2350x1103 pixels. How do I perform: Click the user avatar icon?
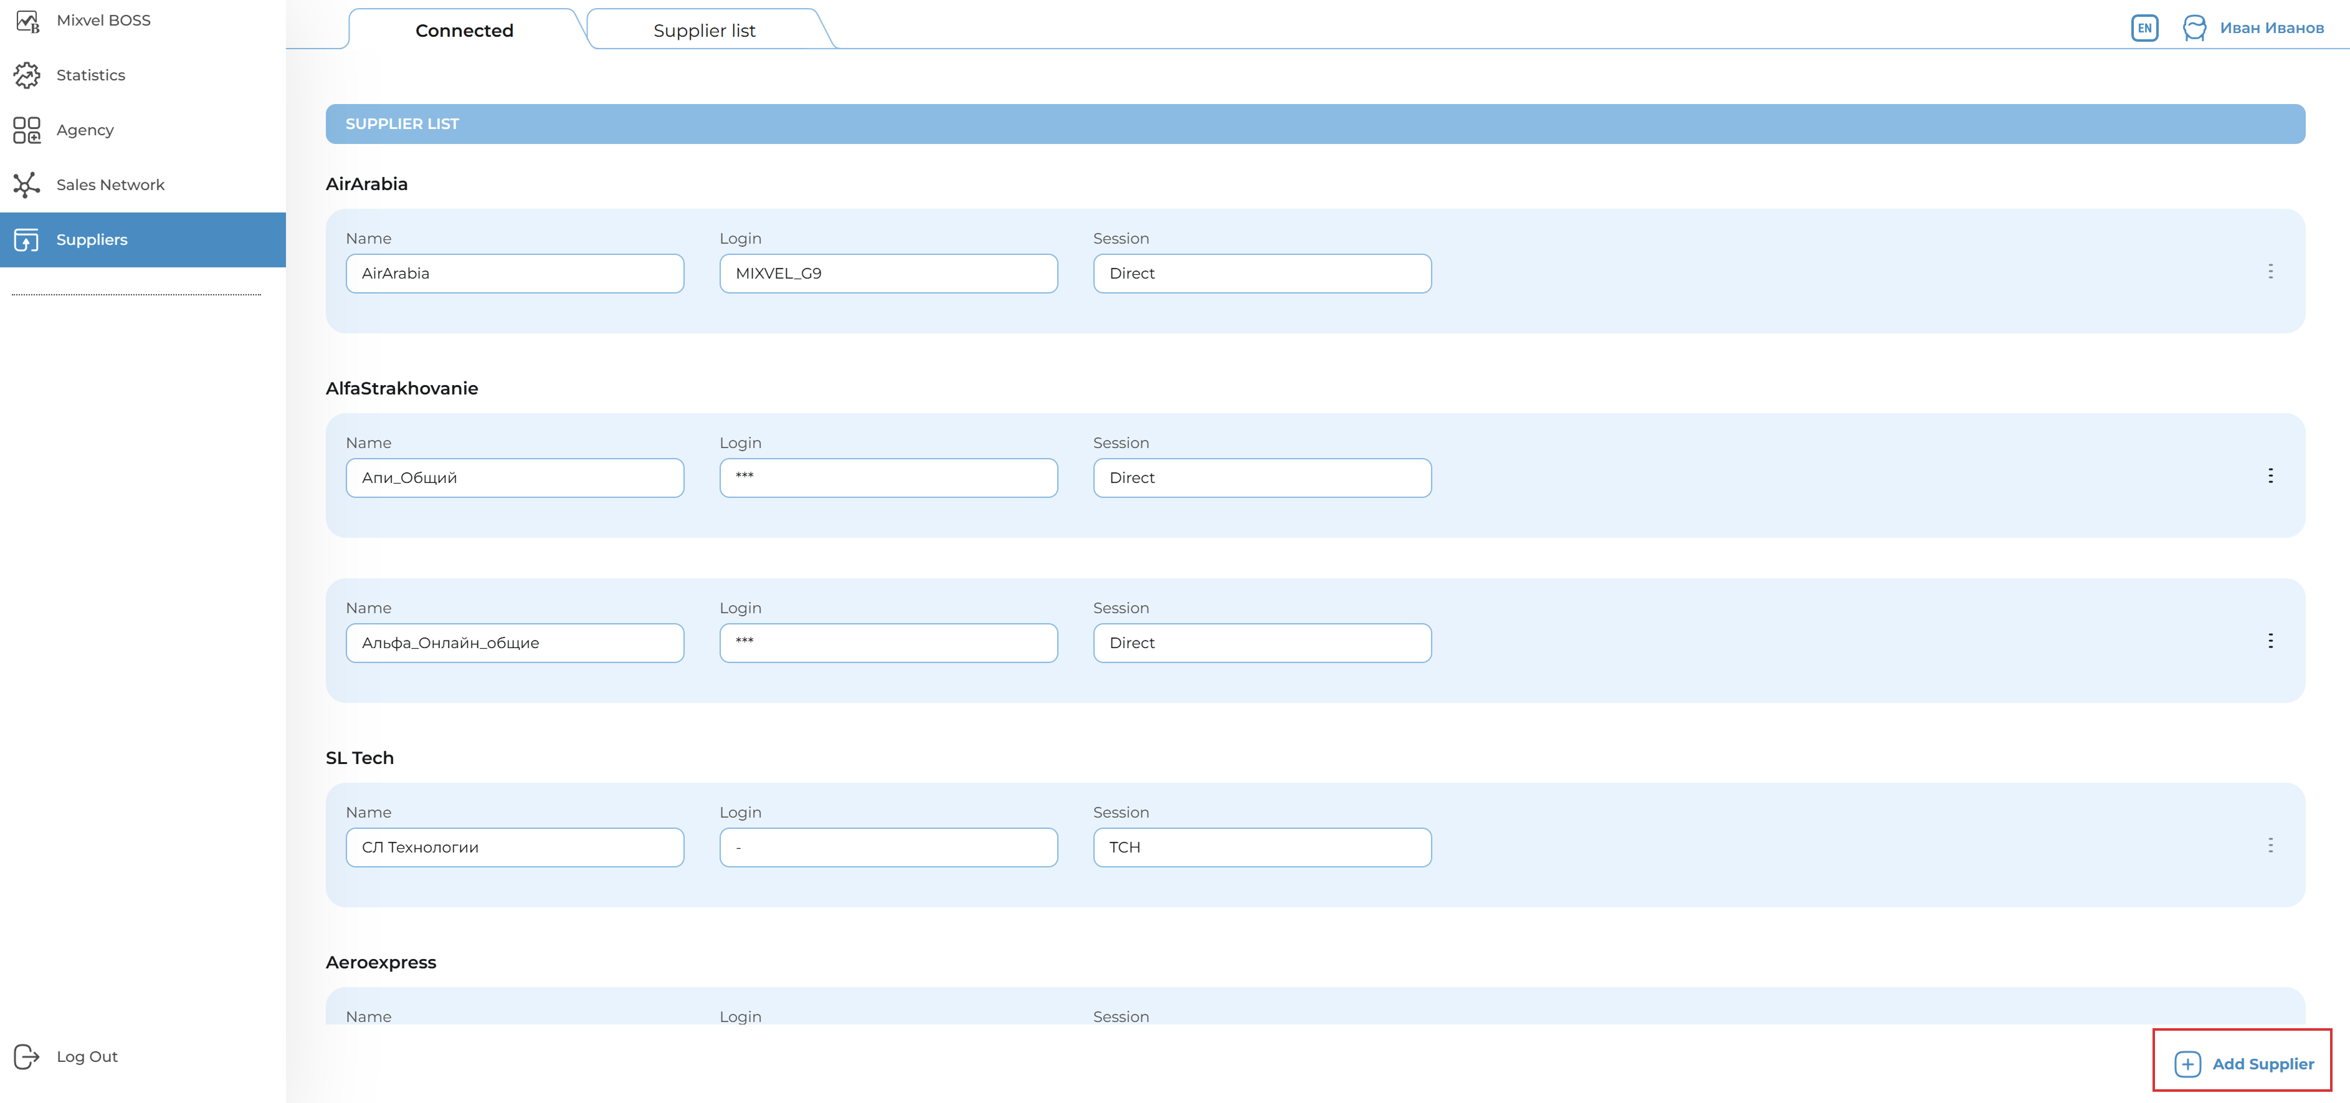click(x=2194, y=28)
